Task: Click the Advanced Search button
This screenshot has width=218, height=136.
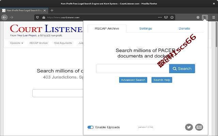Action: (133, 80)
